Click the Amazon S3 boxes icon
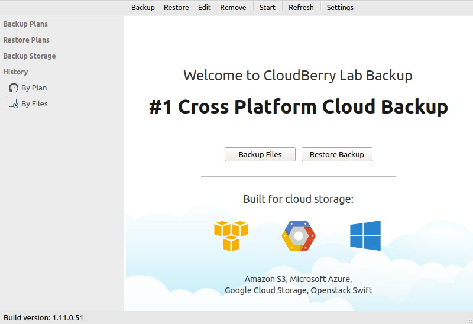Viewport: 473px width, 324px height. coord(231,236)
